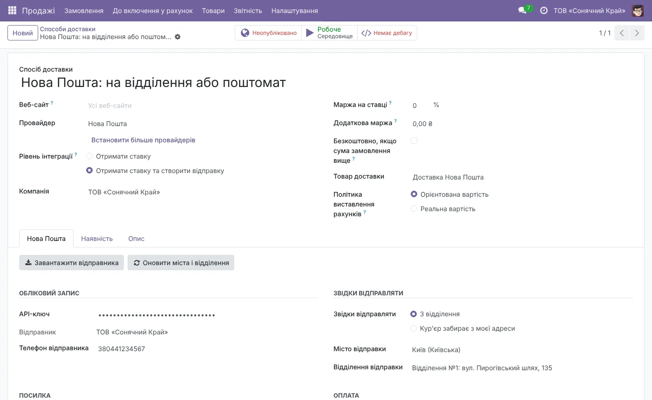Click the API-ключ input field

pos(207,315)
